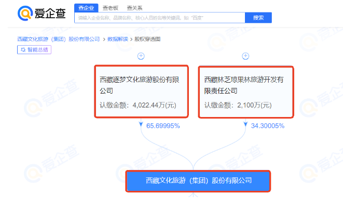Expand the plus above 西藏逐梦文化旅游 node
The width and height of the screenshot is (343, 221).
coord(141,56)
